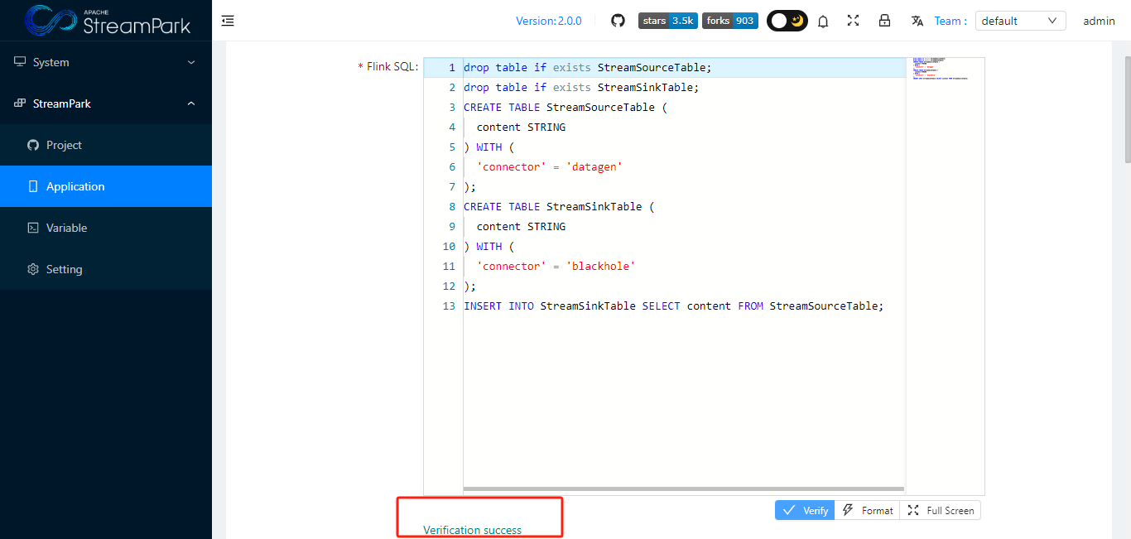Click the Project GitHub icon in sidebar
The height and width of the screenshot is (539, 1131).
pyautogui.click(x=33, y=145)
